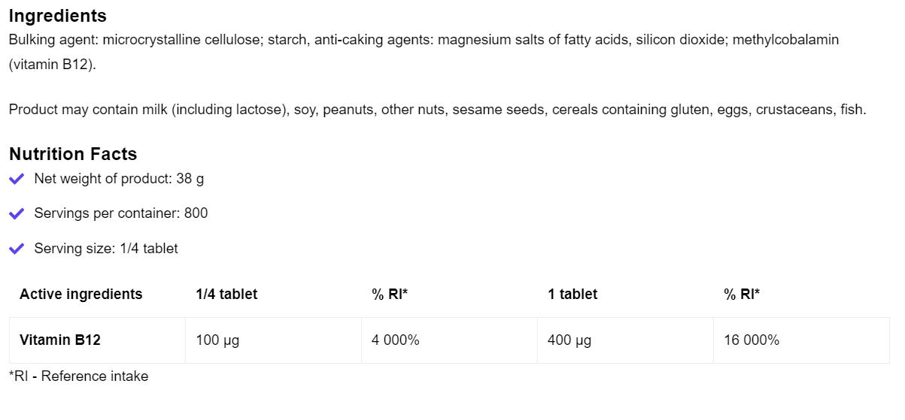Select the Vitamin B12 row label

(x=60, y=340)
